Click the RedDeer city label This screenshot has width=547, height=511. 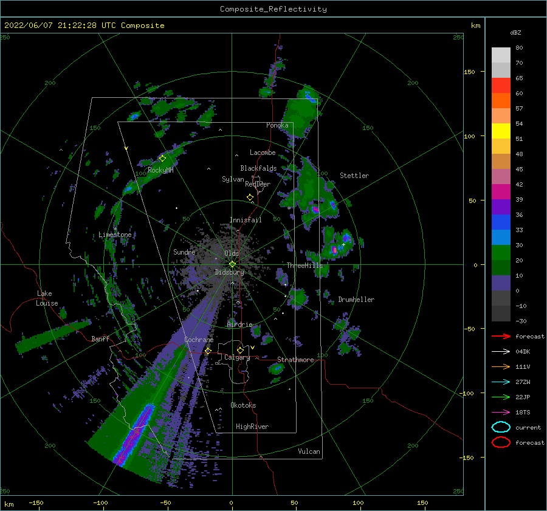click(258, 184)
